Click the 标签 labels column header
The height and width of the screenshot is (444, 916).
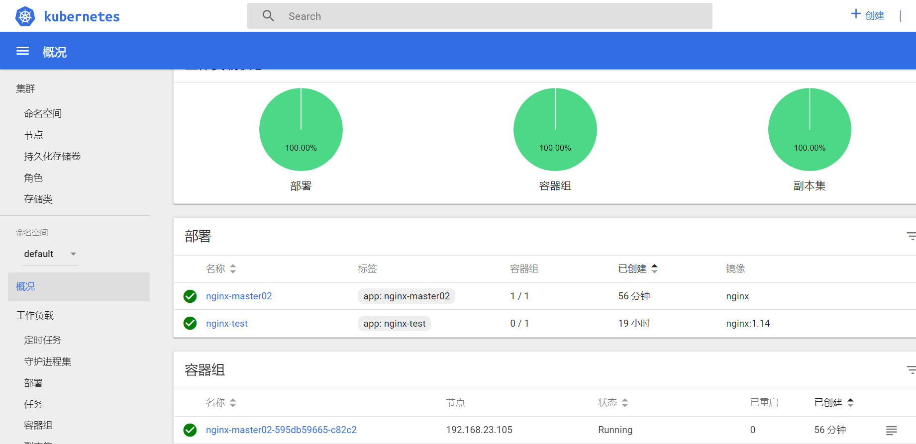pos(368,269)
